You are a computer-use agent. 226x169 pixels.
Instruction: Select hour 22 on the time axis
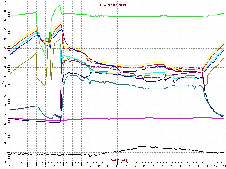pyautogui.click(x=207, y=166)
